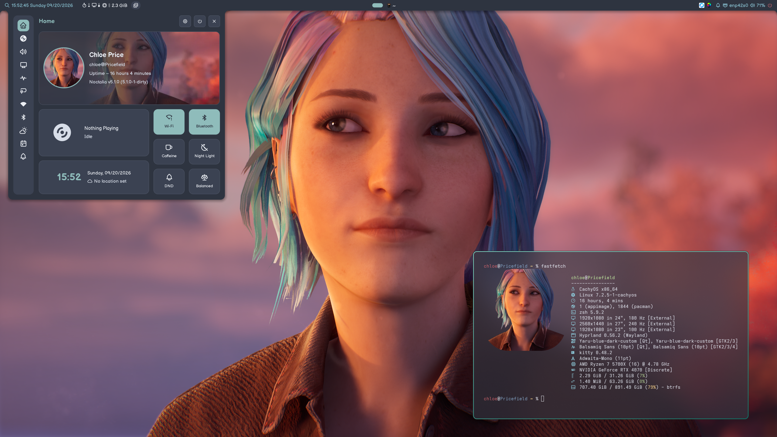
Task: Open the display monitor tab in sidebar
Action: point(23,65)
